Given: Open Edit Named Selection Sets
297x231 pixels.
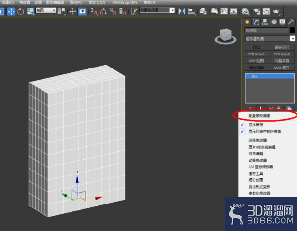Looking at the screenshot, I should [x=134, y=12].
